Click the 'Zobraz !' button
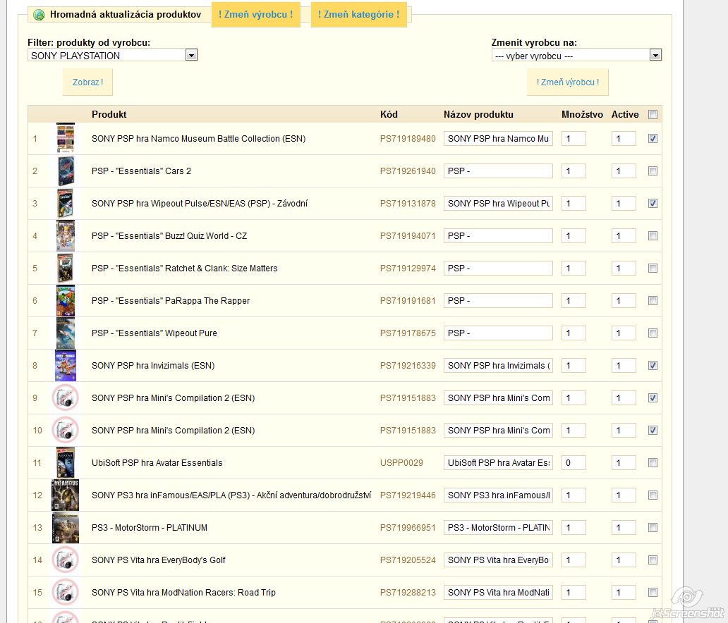Viewport: 728px width, 623px height. click(87, 82)
